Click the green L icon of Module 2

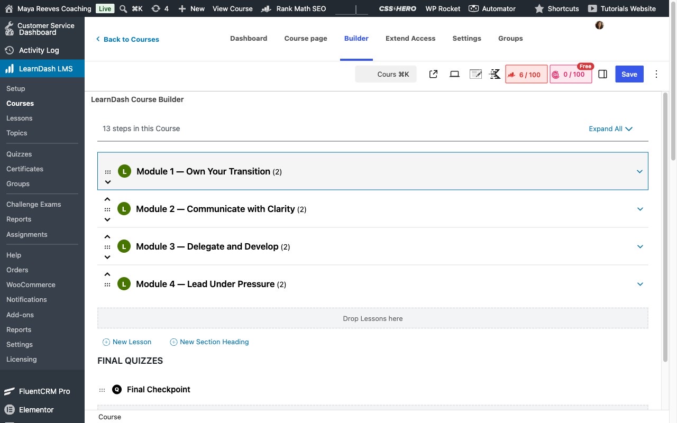(124, 209)
